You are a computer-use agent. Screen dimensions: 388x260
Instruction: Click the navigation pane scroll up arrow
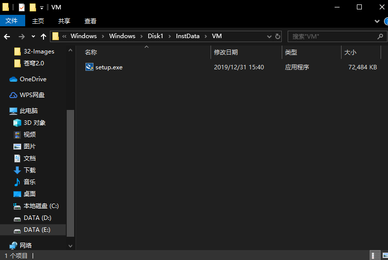tap(71, 51)
